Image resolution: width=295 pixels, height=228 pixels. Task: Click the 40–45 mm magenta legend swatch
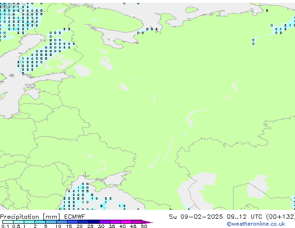click(x=126, y=222)
